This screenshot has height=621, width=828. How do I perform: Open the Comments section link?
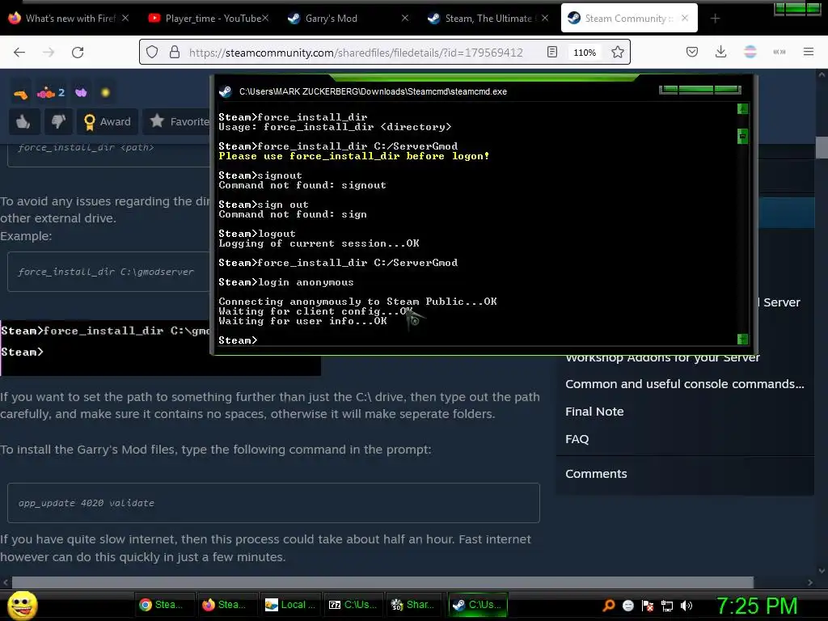pos(596,474)
